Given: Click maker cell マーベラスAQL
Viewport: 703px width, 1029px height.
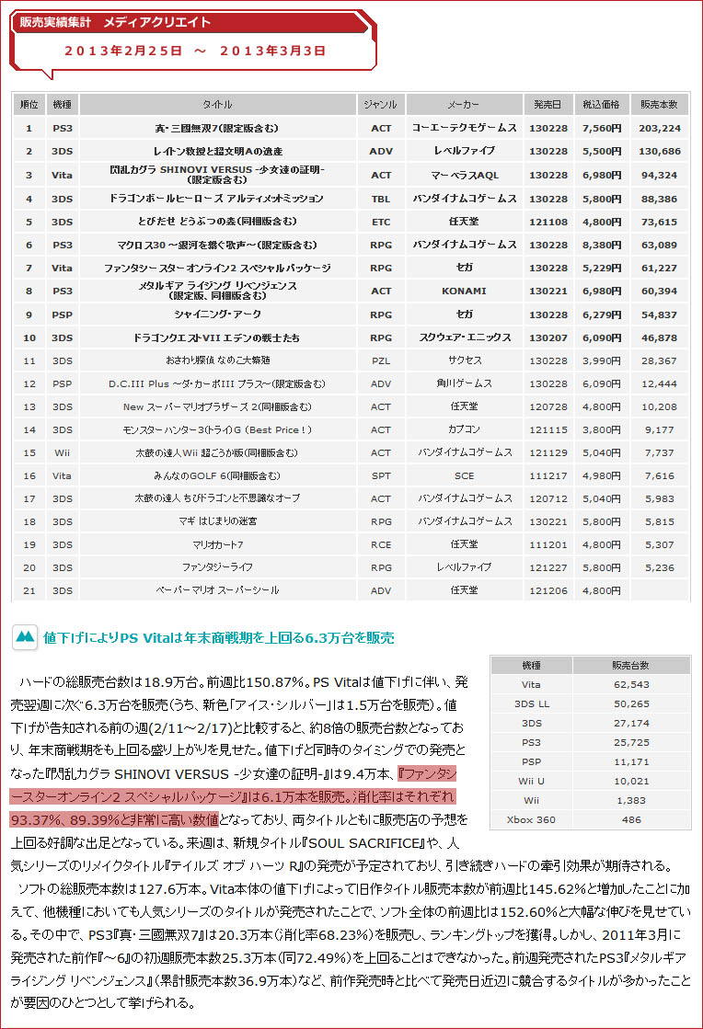Looking at the screenshot, I should coord(464,175).
